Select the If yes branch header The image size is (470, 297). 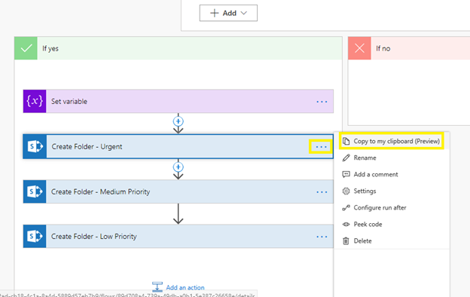pyautogui.click(x=179, y=48)
